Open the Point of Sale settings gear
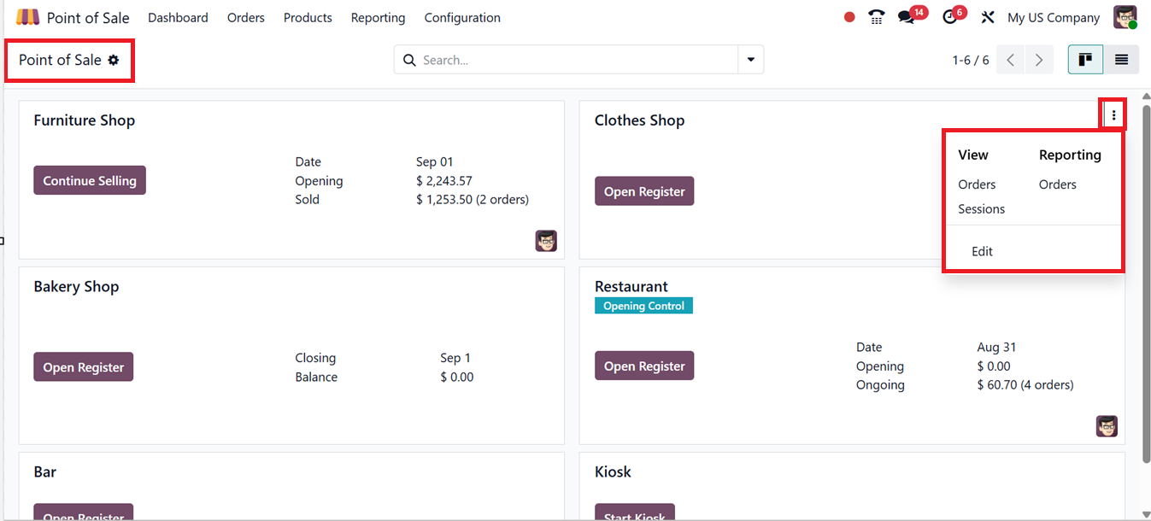This screenshot has height=521, width=1151. click(114, 61)
